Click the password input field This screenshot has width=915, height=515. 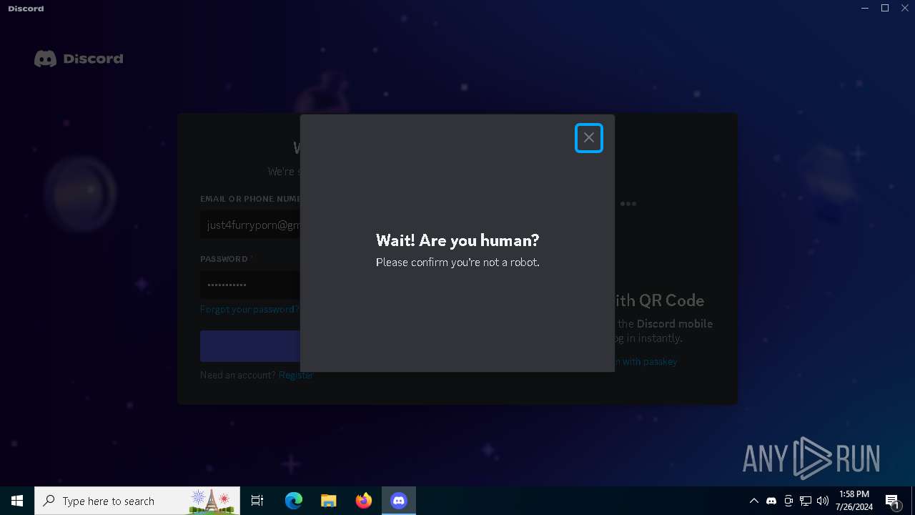250,285
